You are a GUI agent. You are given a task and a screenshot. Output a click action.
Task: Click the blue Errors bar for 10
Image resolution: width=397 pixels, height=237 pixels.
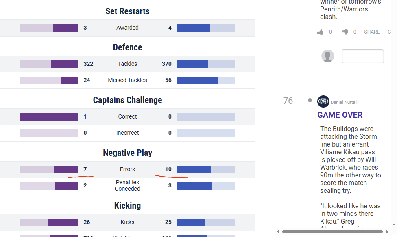194,170
